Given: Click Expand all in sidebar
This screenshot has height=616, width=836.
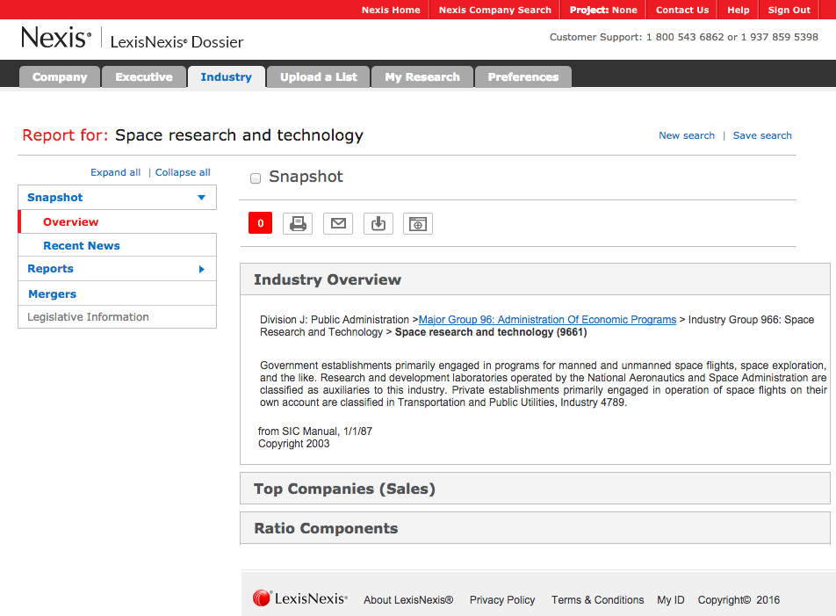Looking at the screenshot, I should pos(116,172).
